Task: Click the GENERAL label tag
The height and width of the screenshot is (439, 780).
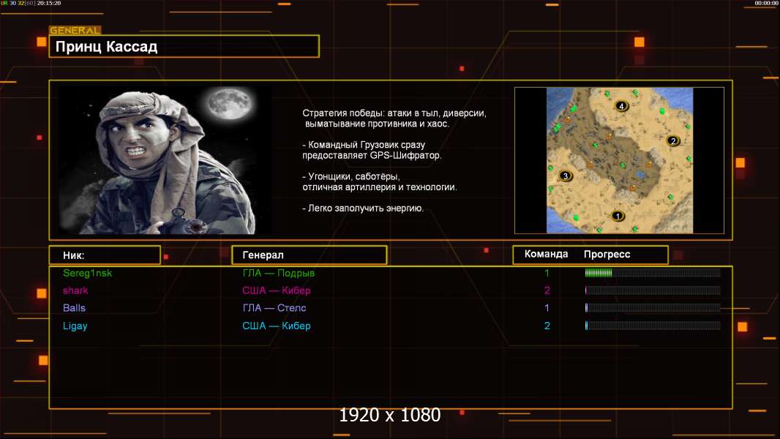Action: point(75,30)
